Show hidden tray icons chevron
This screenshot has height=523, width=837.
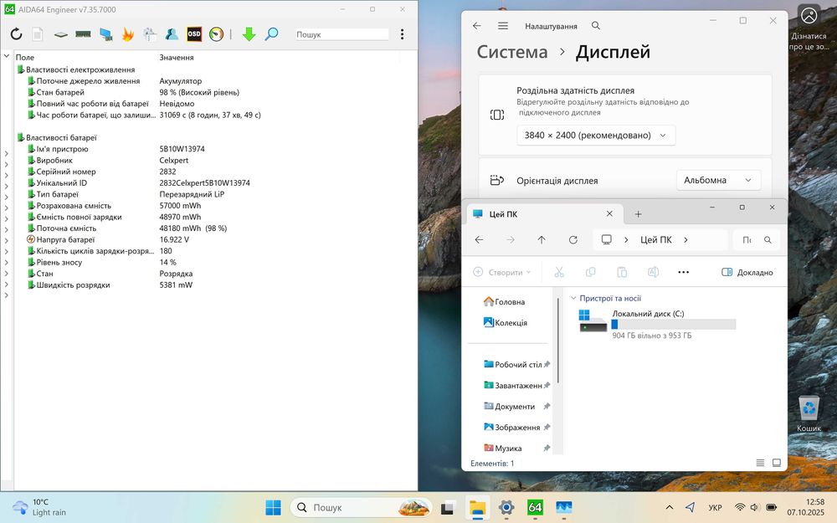point(669,508)
